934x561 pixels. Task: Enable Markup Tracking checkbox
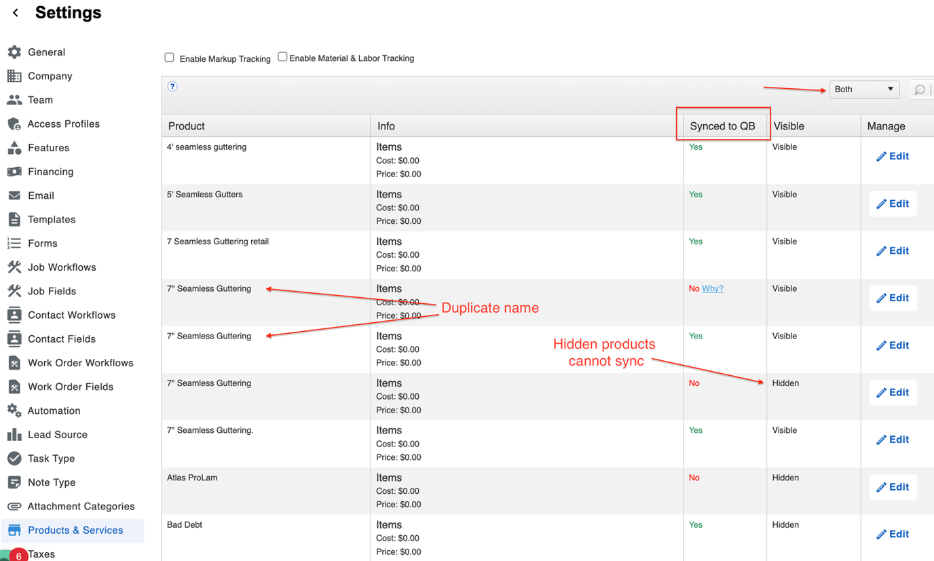click(170, 58)
